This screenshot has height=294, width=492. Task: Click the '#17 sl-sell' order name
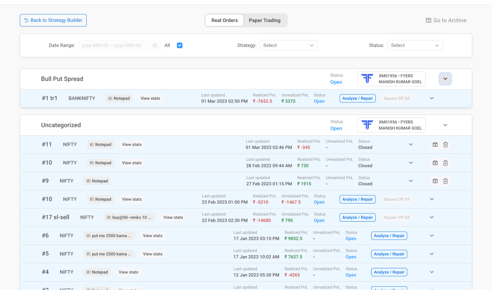tap(55, 217)
